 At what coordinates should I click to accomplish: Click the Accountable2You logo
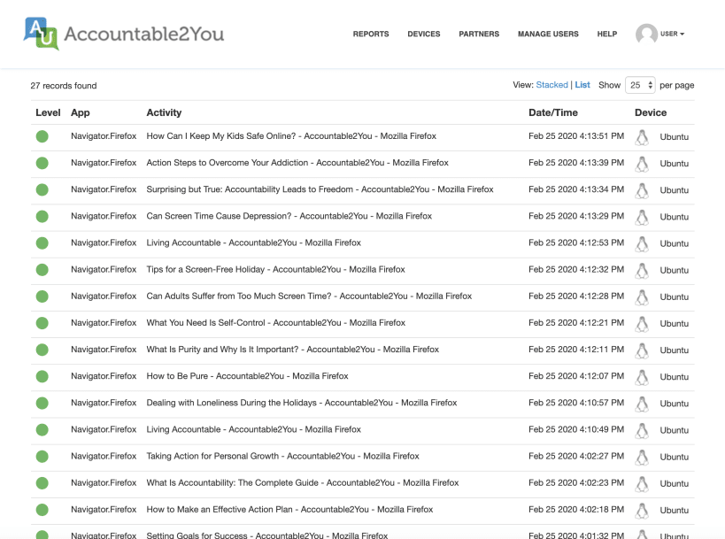point(124,34)
